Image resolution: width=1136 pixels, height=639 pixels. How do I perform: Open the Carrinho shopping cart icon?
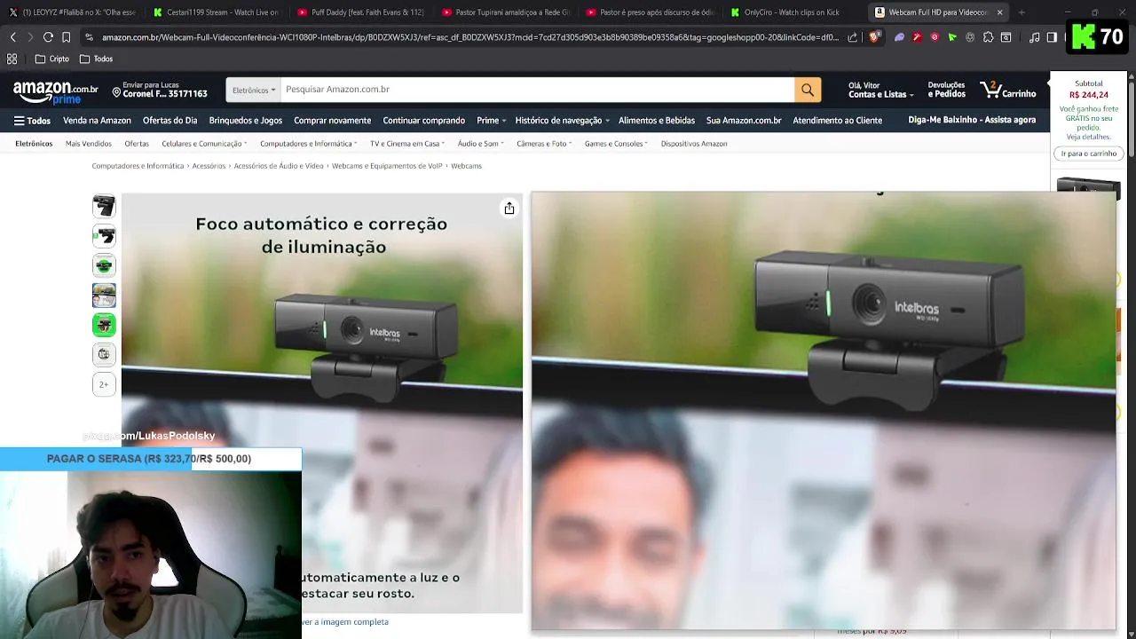tap(1007, 90)
